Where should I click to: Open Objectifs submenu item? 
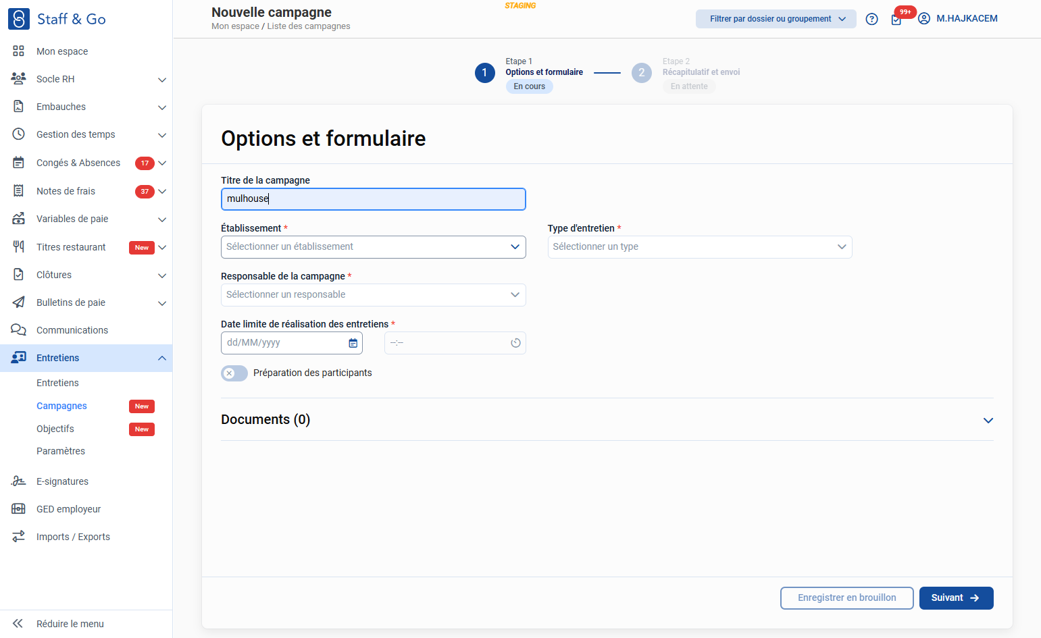tap(55, 429)
